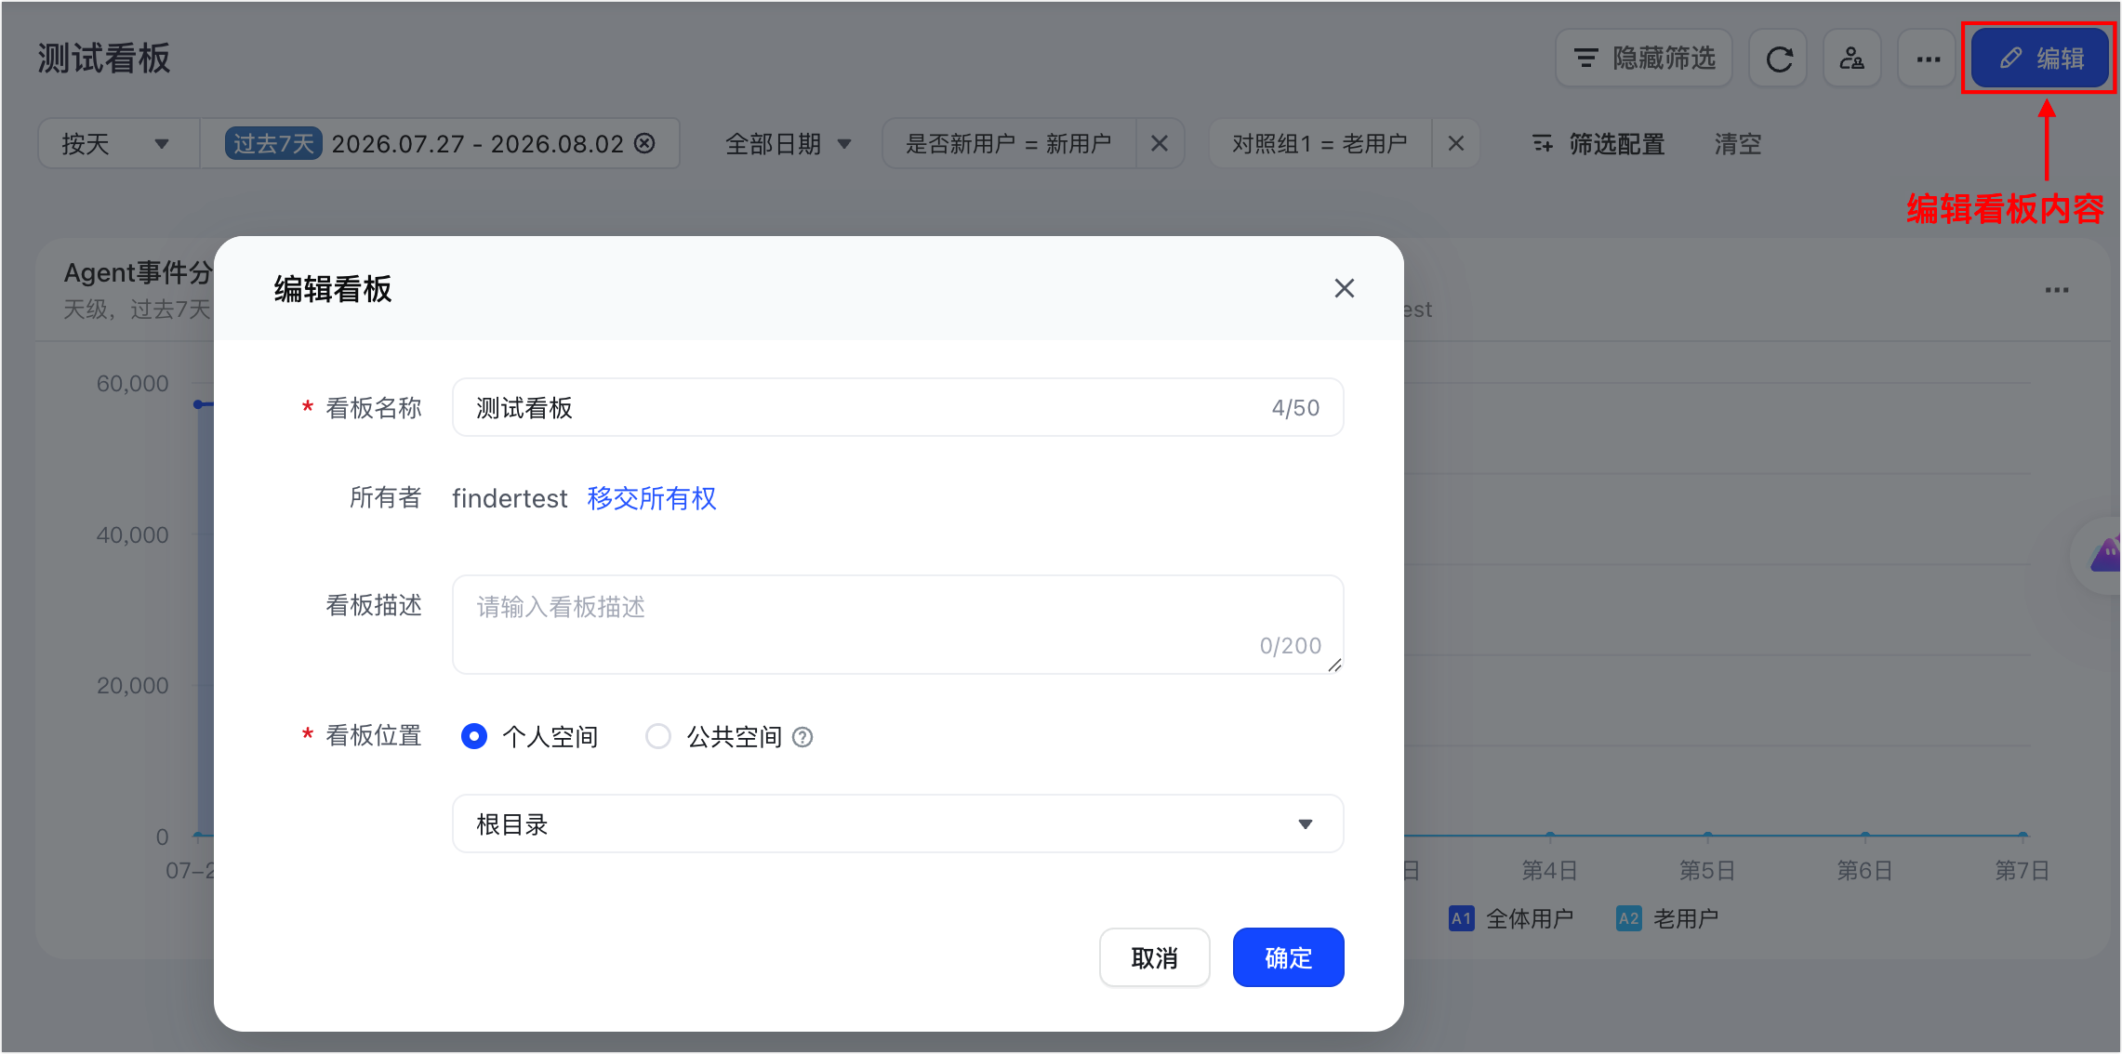
Task: Click the 确定 button
Action: click(1288, 957)
